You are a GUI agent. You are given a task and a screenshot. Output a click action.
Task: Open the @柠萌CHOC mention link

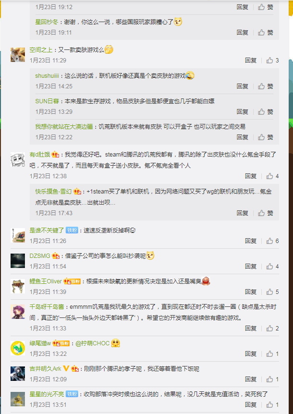point(92,343)
